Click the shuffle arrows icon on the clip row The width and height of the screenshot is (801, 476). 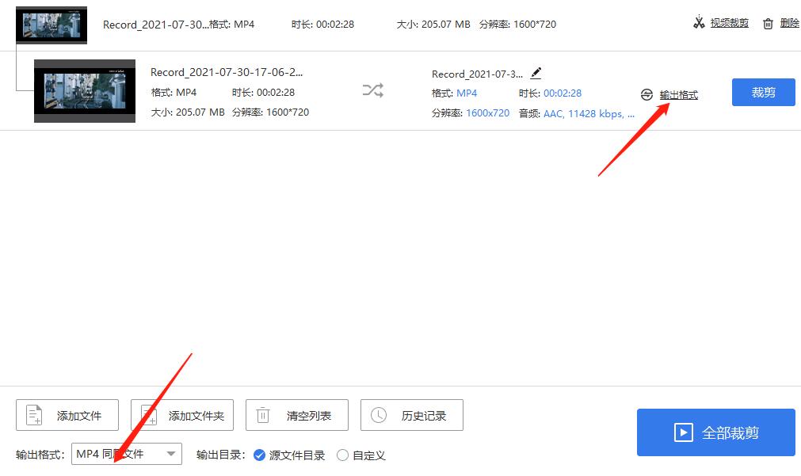click(x=372, y=90)
